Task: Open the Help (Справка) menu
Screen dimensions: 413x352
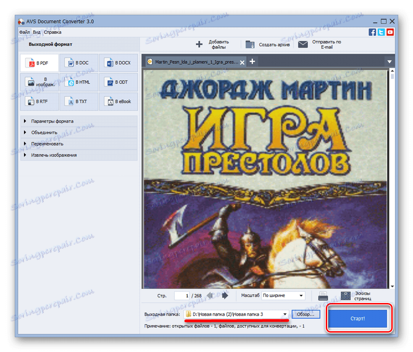Action: tap(53, 32)
